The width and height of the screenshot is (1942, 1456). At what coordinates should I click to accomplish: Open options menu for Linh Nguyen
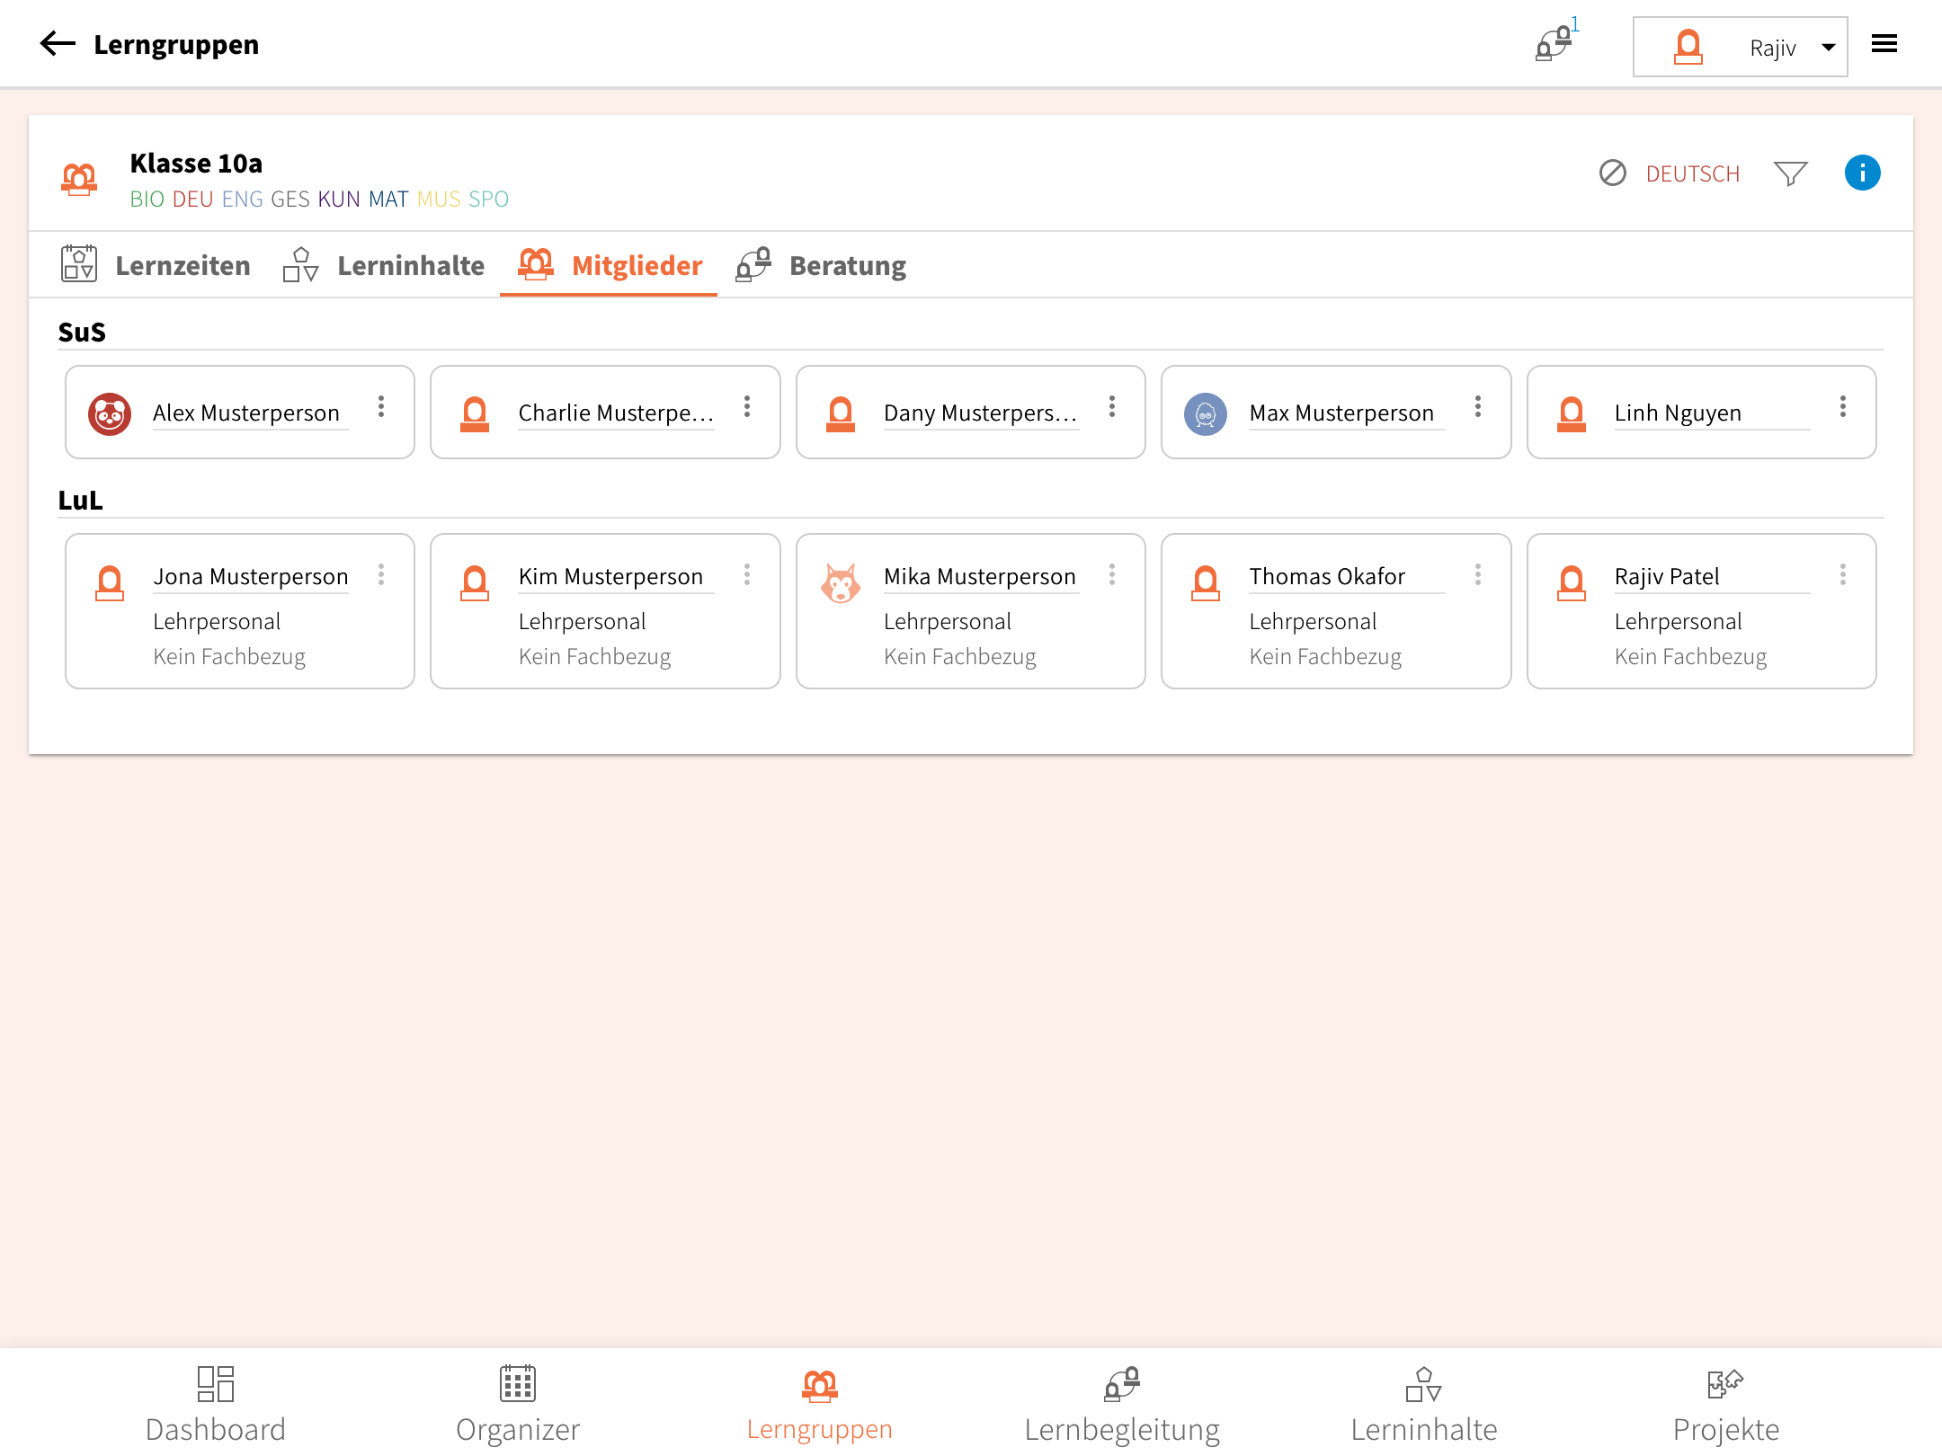point(1842,407)
